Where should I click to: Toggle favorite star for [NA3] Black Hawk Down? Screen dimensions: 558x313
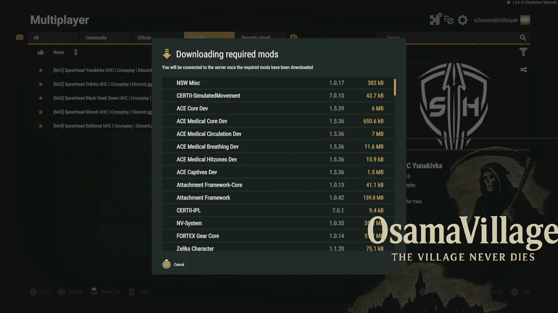click(x=41, y=98)
